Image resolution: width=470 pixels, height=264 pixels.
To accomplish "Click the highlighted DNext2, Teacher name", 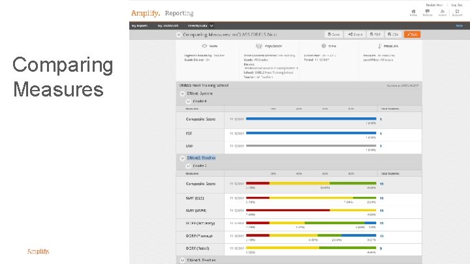I will [201, 158].
